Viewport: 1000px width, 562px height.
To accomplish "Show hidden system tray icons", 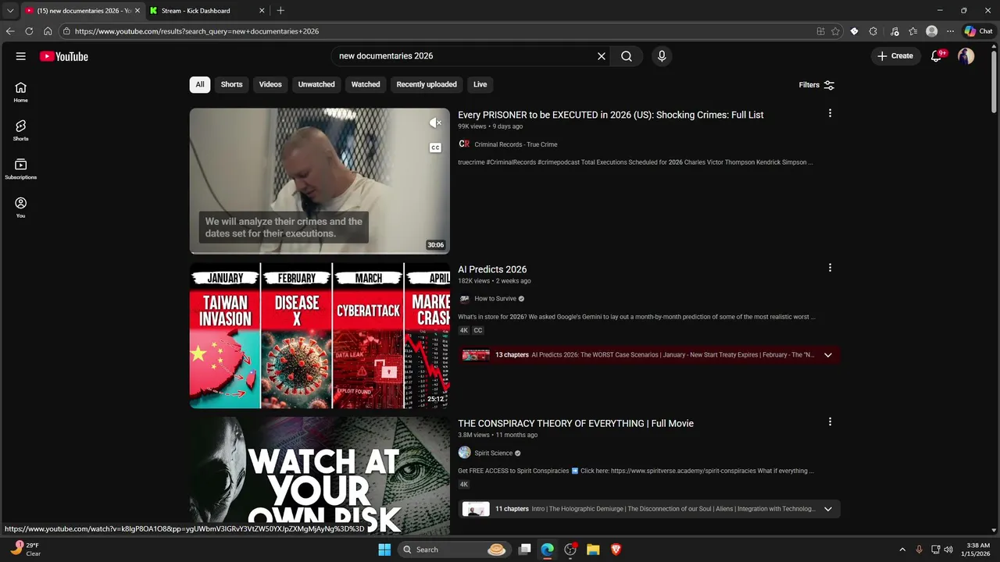I will click(x=902, y=550).
